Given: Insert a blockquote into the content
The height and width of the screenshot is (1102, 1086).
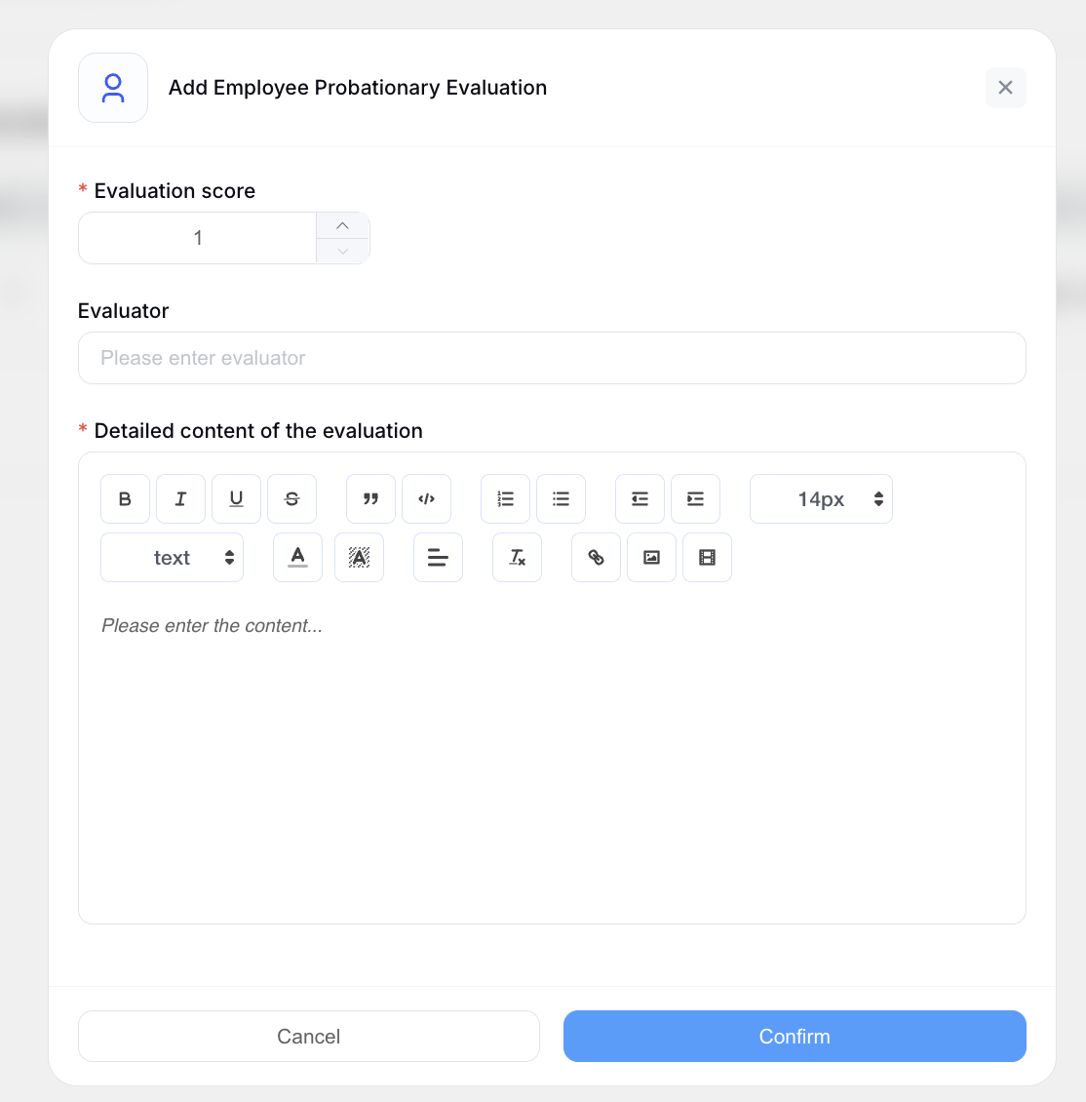Looking at the screenshot, I should [370, 498].
